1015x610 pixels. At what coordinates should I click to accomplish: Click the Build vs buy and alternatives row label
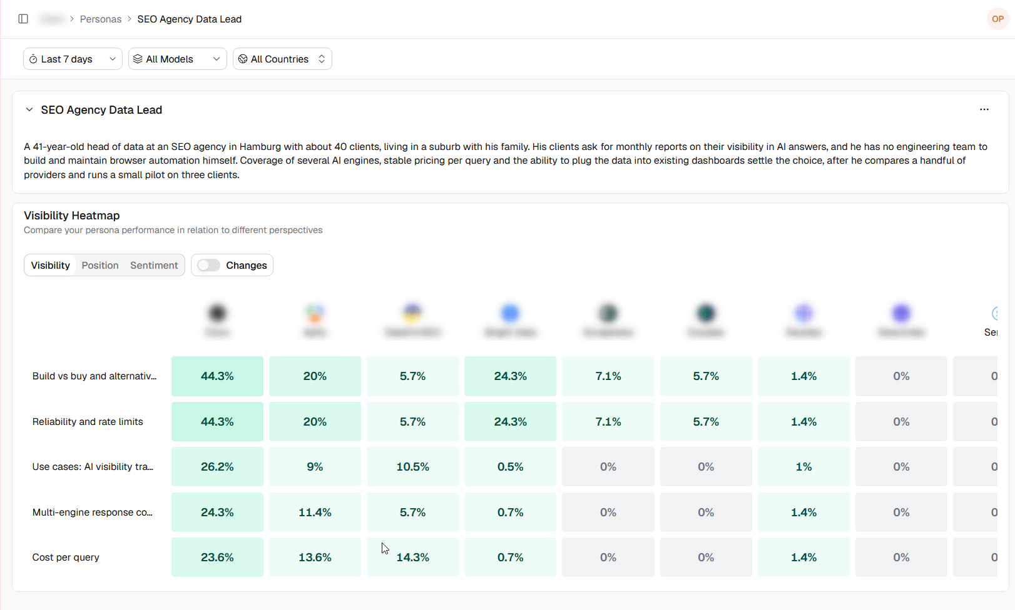[x=94, y=376]
